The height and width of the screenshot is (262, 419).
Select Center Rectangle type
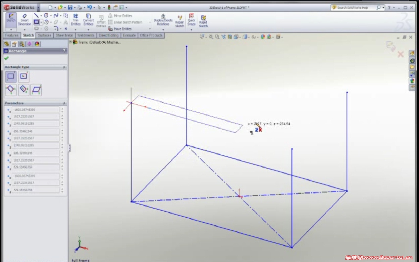pos(23,77)
